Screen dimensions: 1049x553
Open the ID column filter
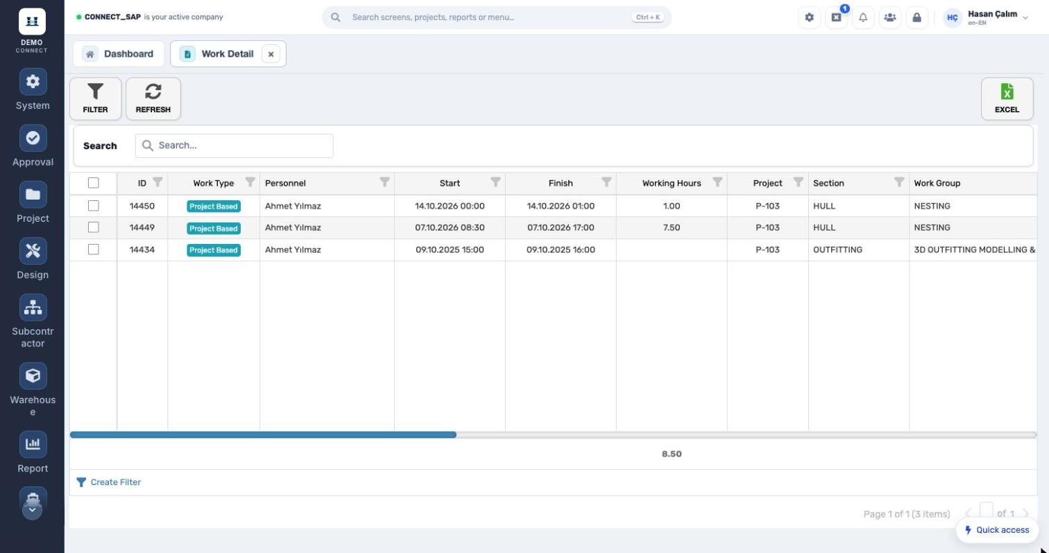(x=157, y=182)
